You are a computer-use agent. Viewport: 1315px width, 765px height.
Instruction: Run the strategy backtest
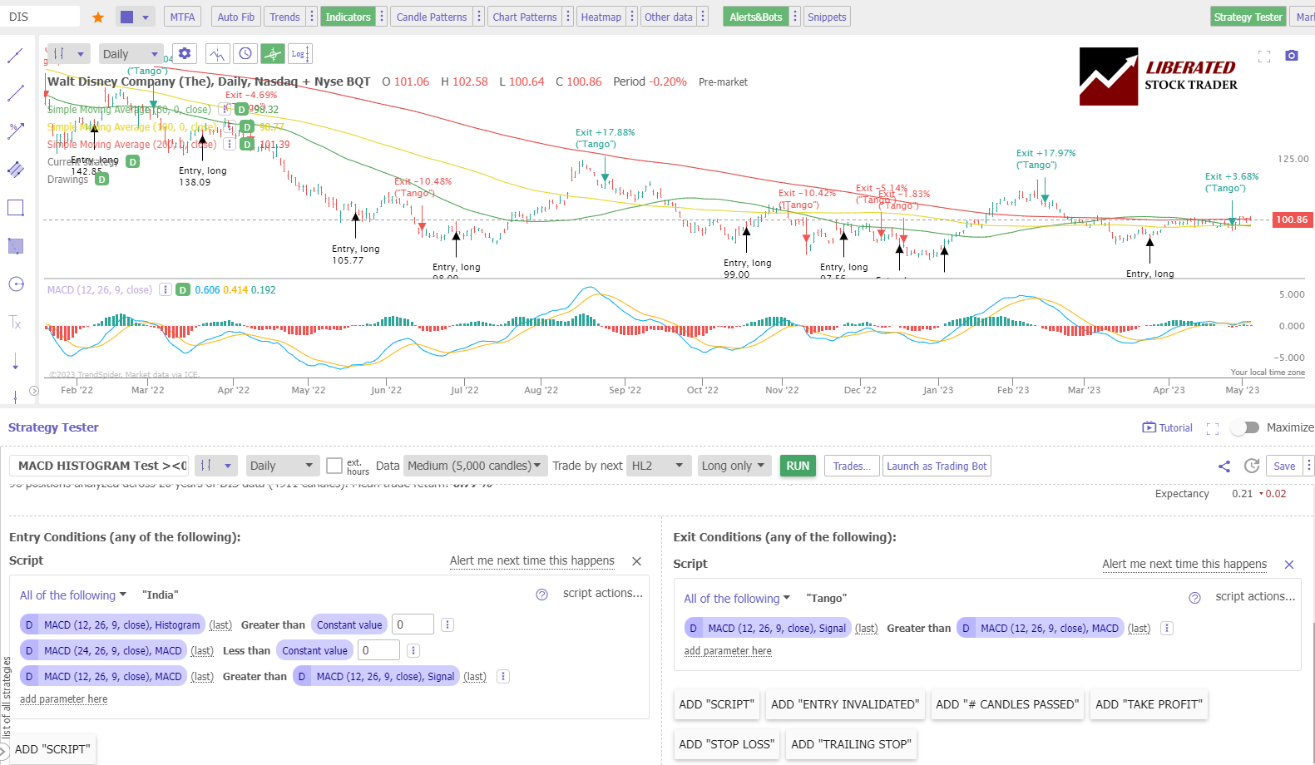(x=798, y=466)
